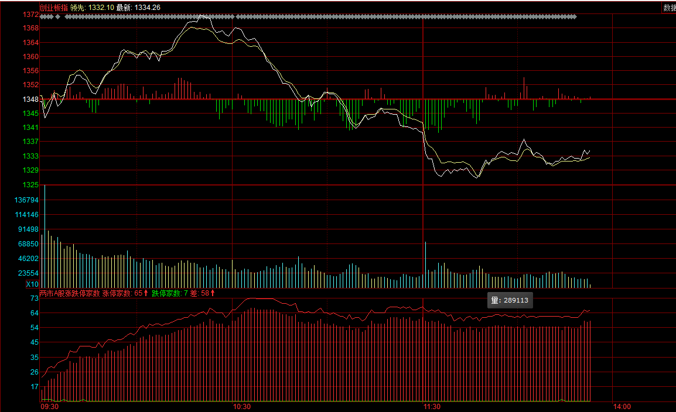
Task: Select the 两市A股涨跌停家数 indicator title
Action: [70, 293]
